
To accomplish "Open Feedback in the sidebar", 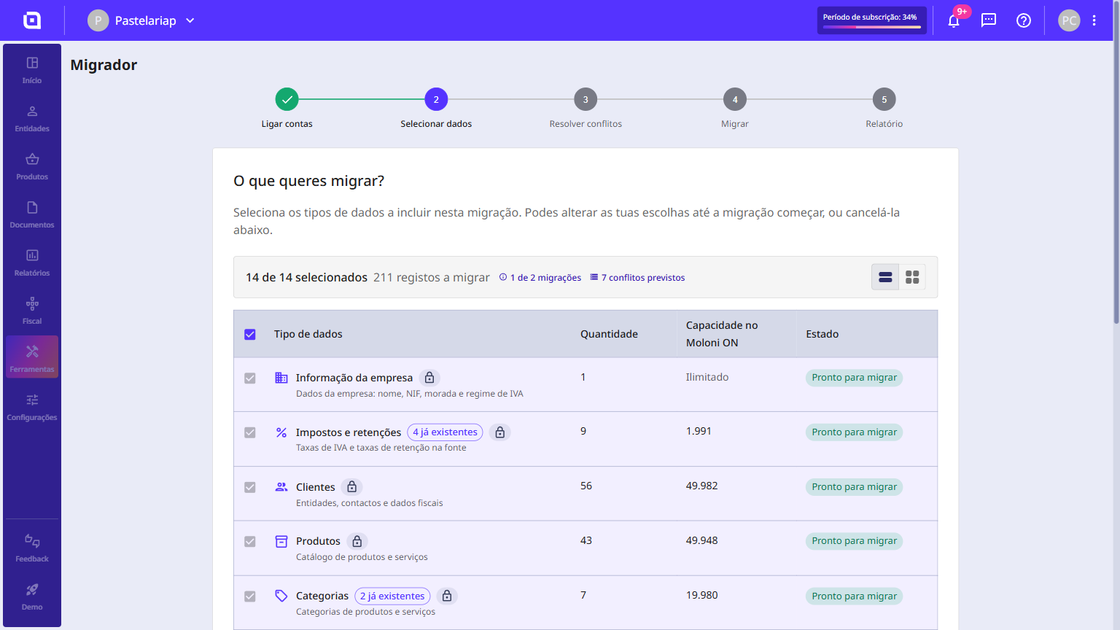I will pos(32,548).
